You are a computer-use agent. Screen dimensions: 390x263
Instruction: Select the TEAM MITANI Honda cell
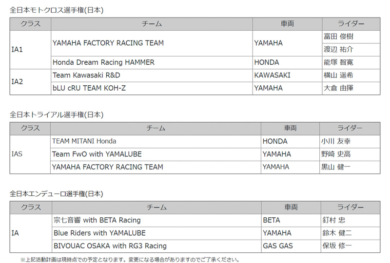click(x=84, y=141)
